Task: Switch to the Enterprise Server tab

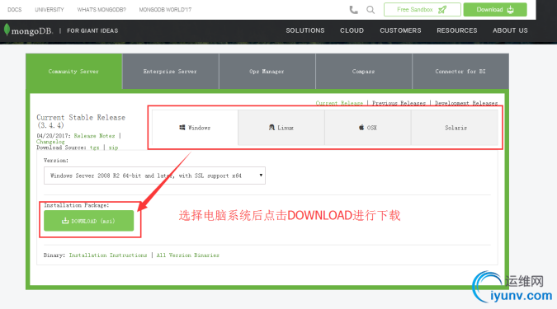Action: (x=171, y=72)
